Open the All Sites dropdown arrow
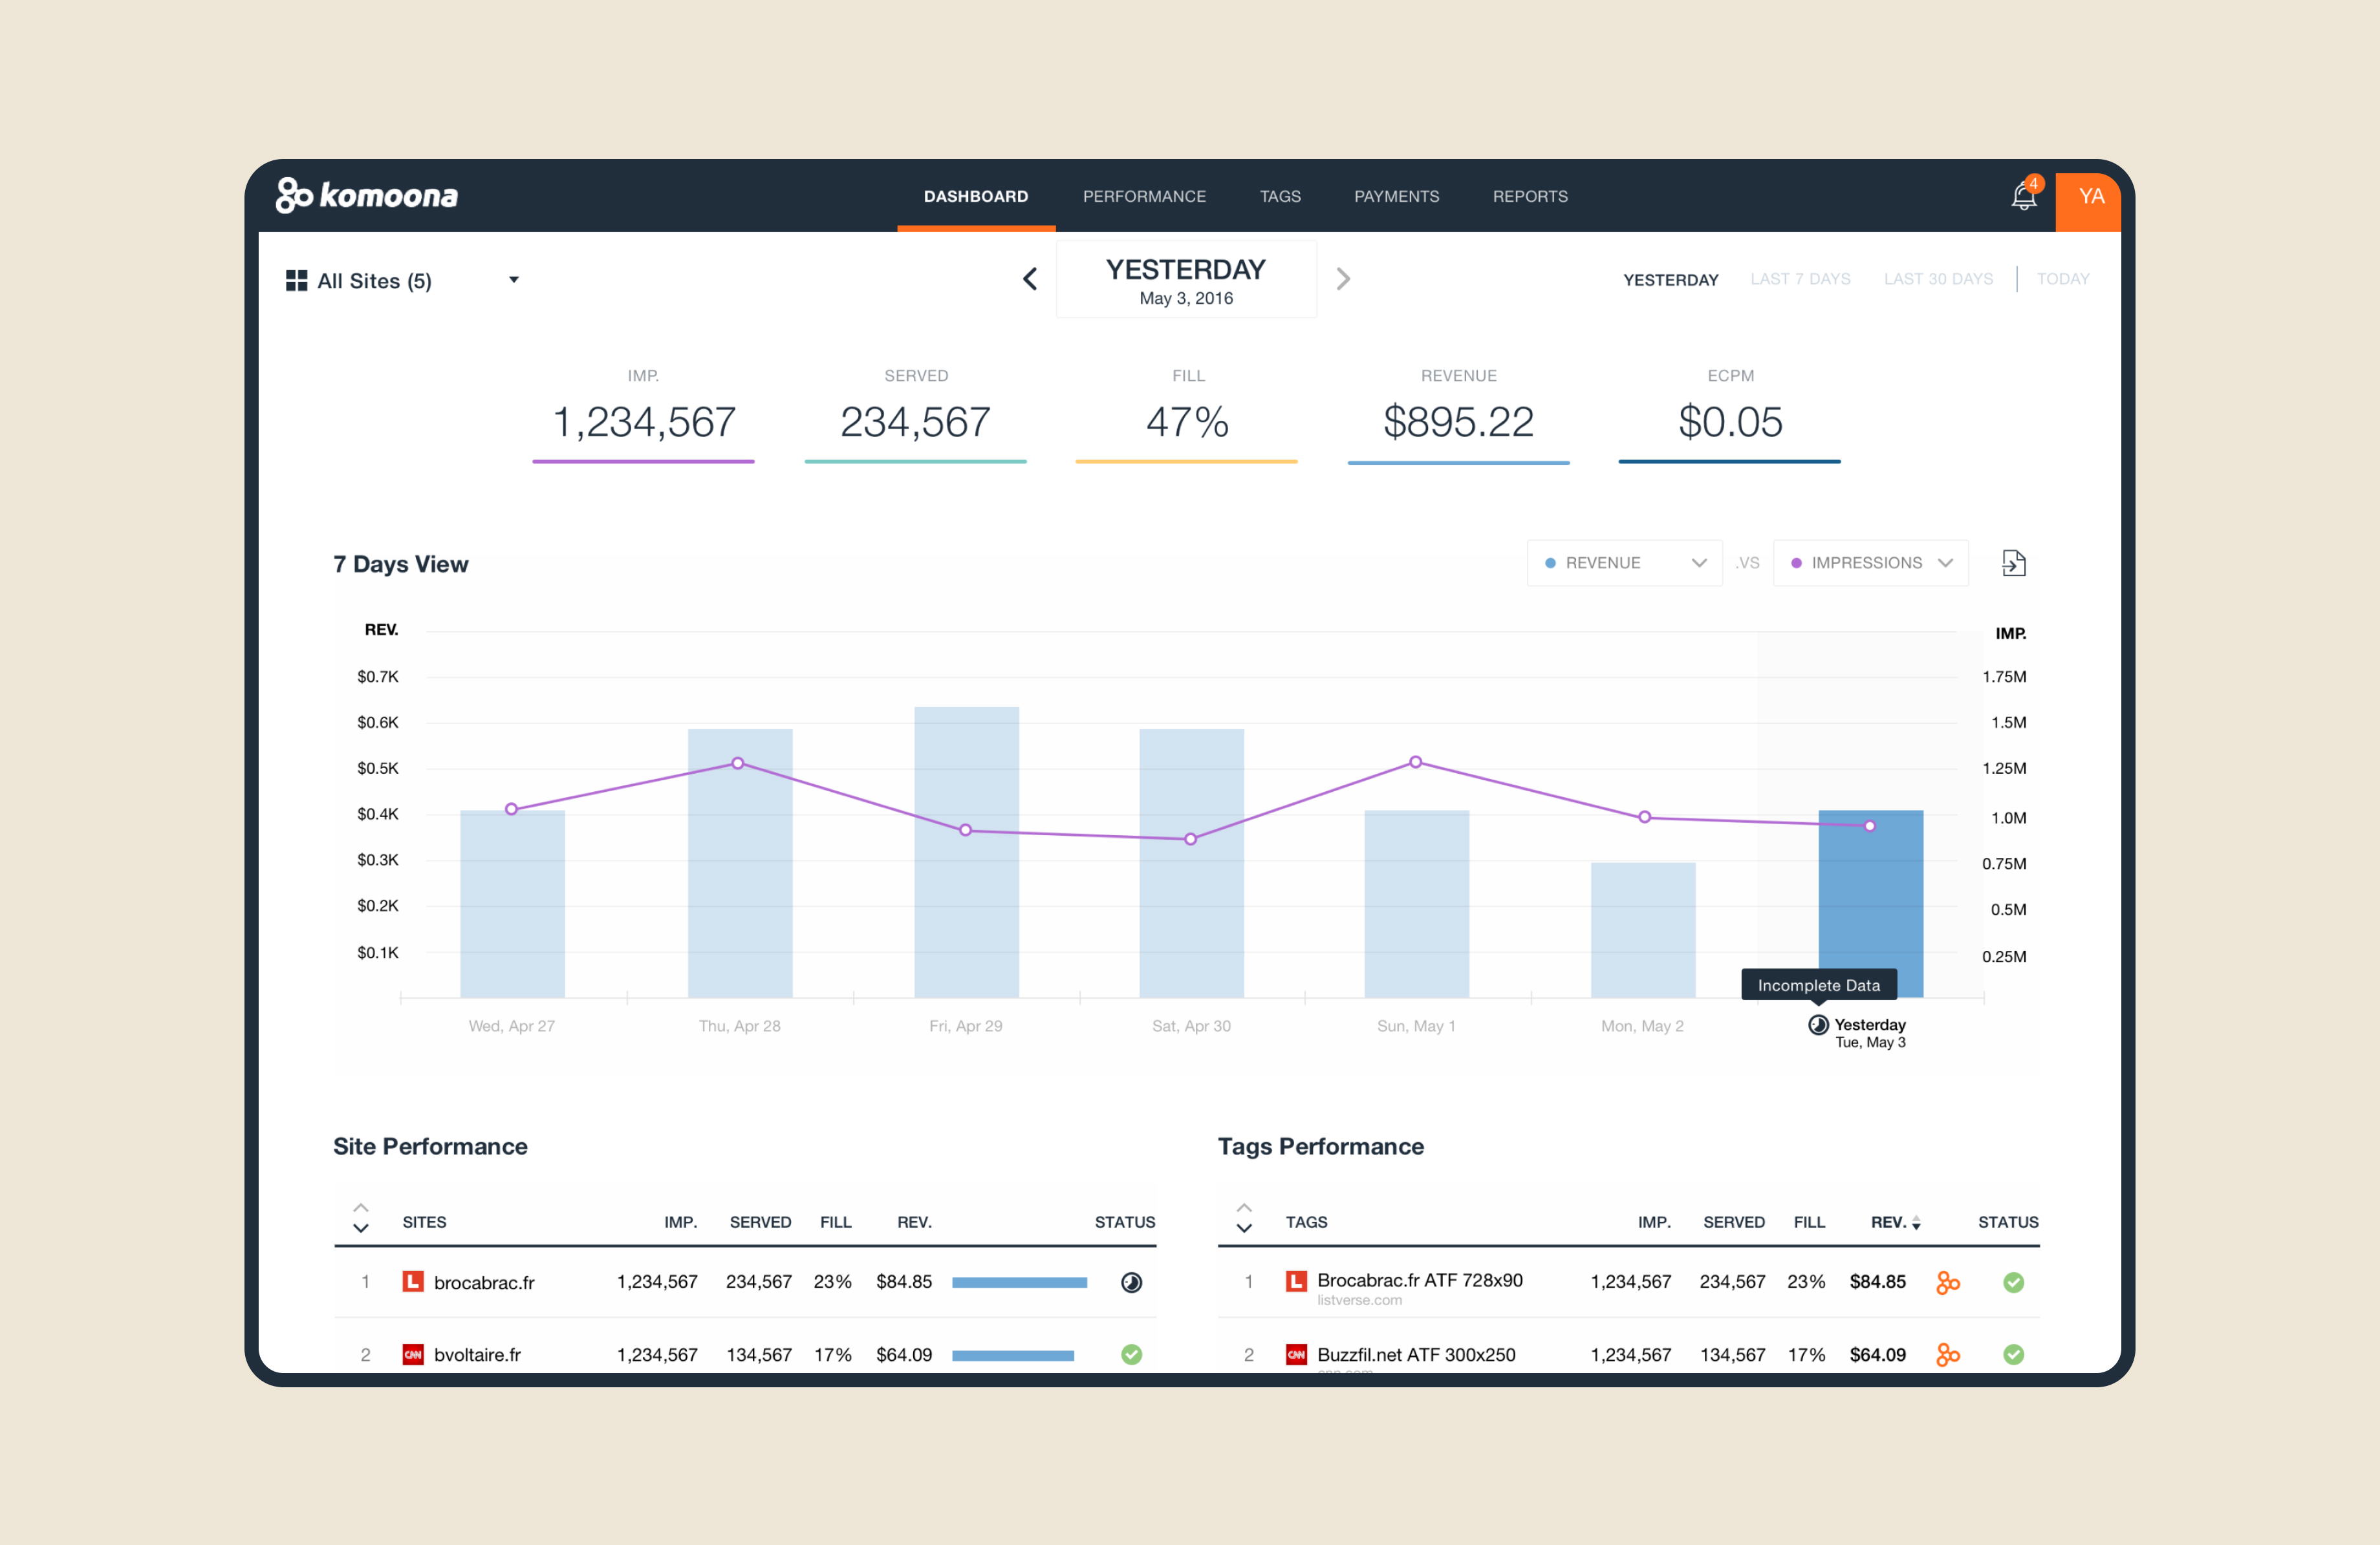The width and height of the screenshot is (2380, 1545). pos(514,280)
